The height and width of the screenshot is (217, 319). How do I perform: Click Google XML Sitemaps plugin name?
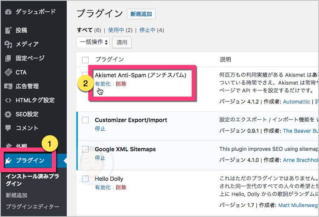pos(125,149)
